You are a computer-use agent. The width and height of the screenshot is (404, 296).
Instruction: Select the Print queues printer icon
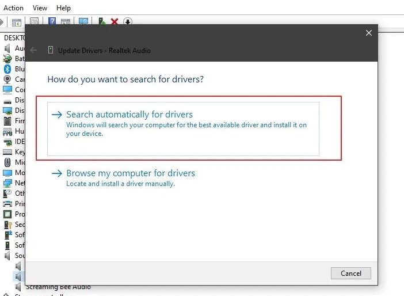pyautogui.click(x=7, y=204)
